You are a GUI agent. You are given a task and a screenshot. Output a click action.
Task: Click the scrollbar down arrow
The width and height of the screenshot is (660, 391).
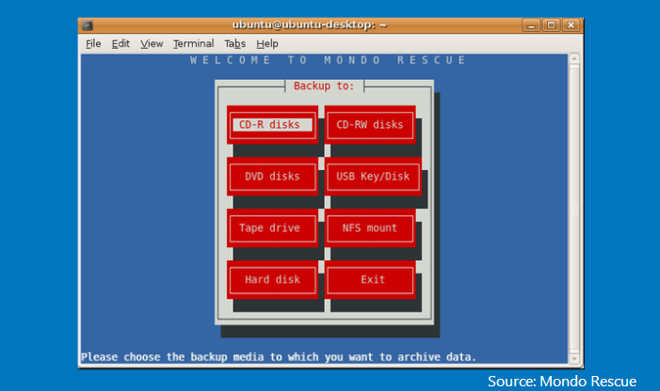575,358
